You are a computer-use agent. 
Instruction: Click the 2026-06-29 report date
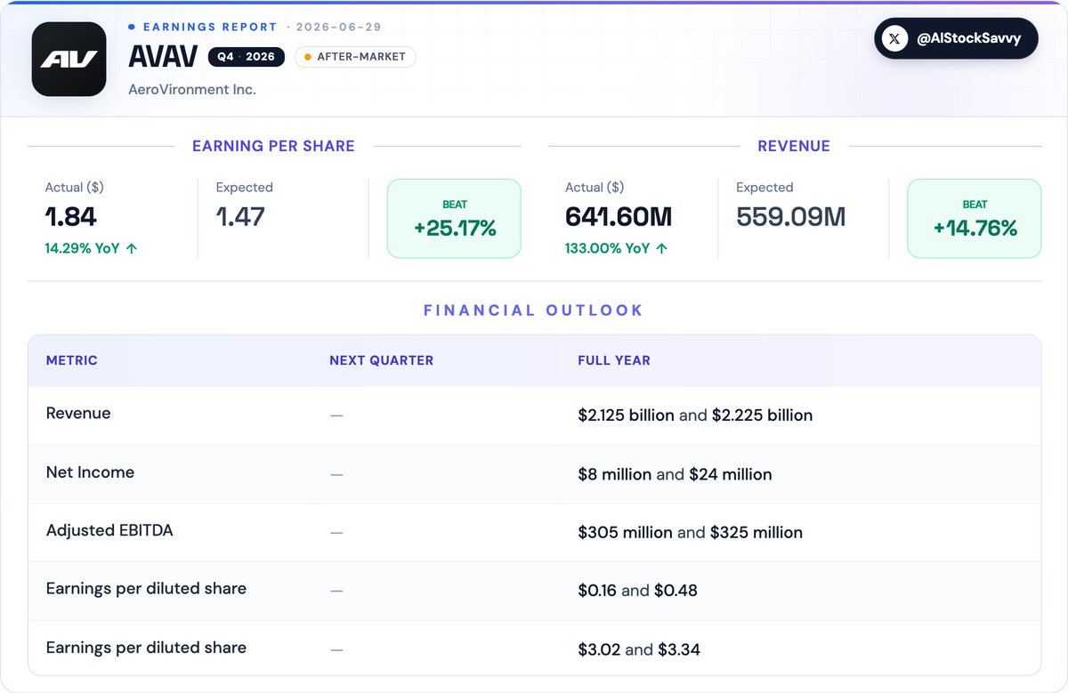[338, 28]
